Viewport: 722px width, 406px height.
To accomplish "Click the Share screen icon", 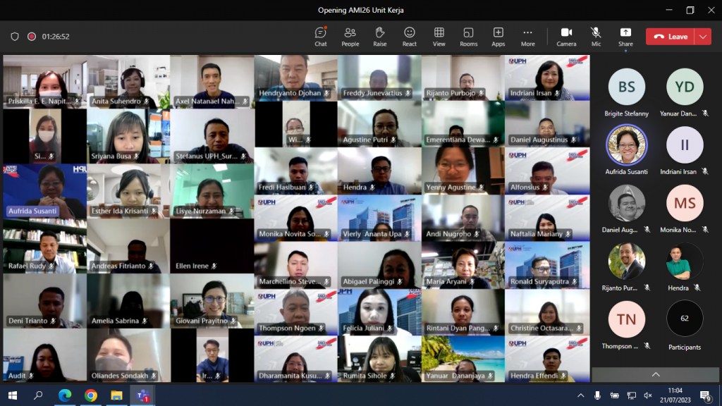I will pyautogui.click(x=625, y=36).
